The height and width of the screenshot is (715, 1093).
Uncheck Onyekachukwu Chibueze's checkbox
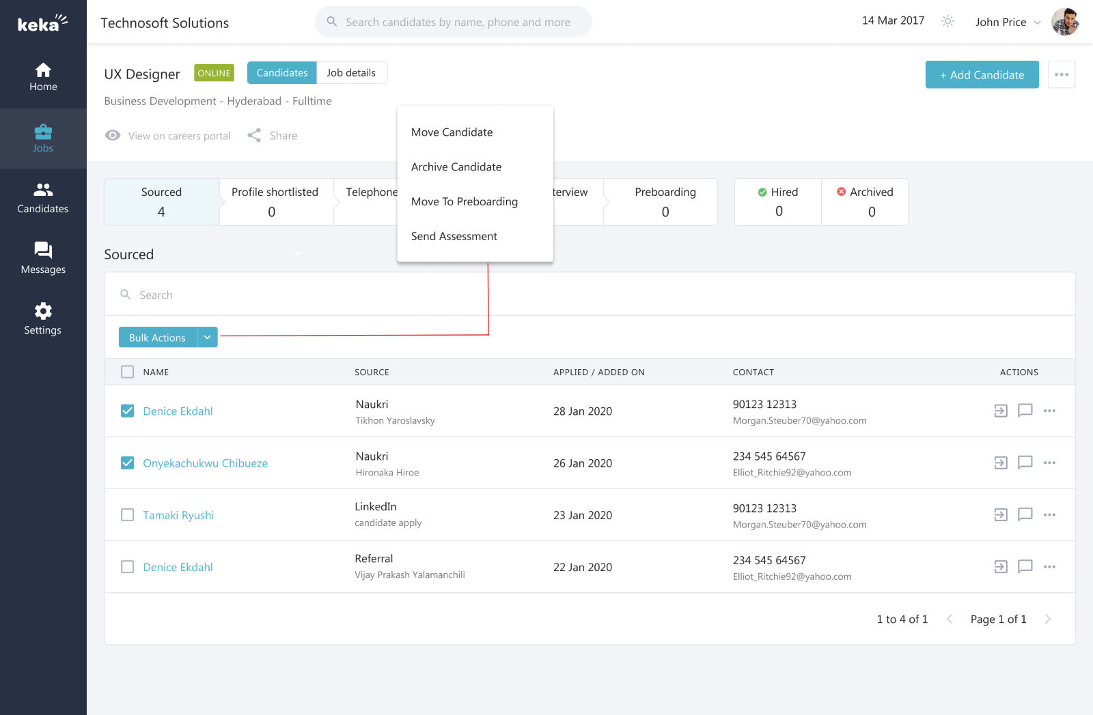[x=127, y=463]
